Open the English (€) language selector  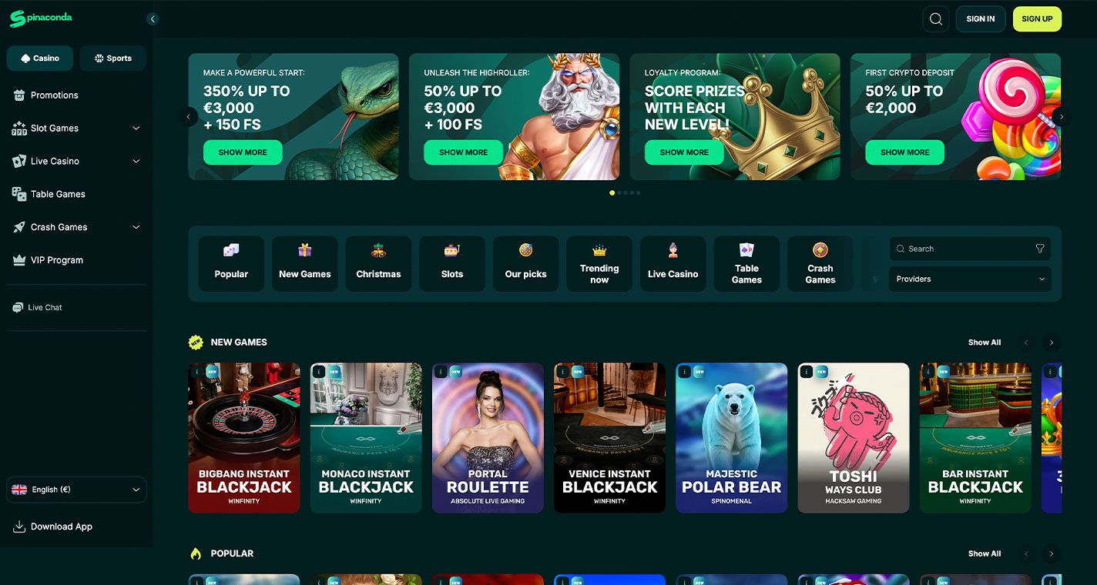point(75,490)
